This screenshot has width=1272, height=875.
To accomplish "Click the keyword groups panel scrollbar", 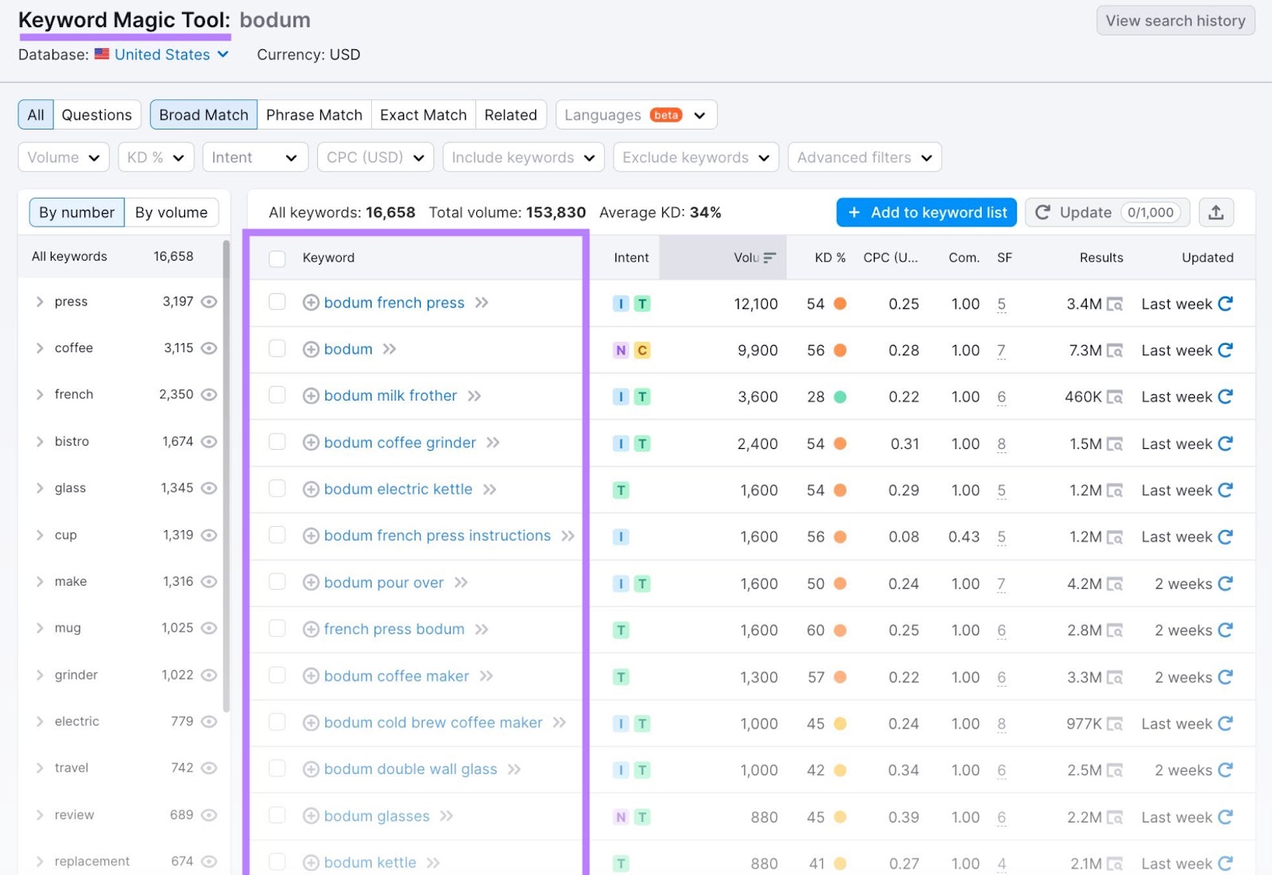I will 226,475.
